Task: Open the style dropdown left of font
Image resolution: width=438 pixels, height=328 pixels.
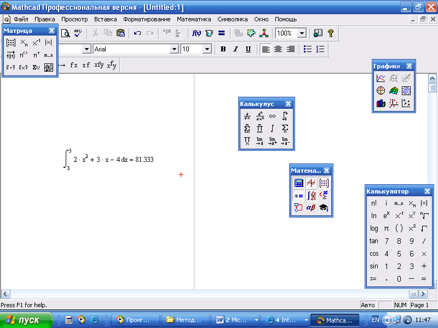Action: 87,49
